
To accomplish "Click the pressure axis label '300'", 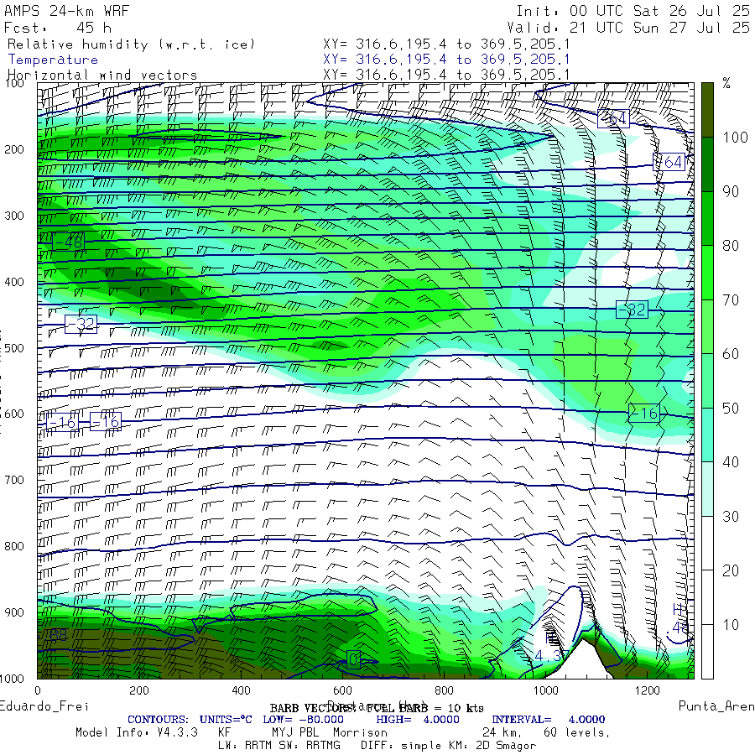I will coord(14,216).
